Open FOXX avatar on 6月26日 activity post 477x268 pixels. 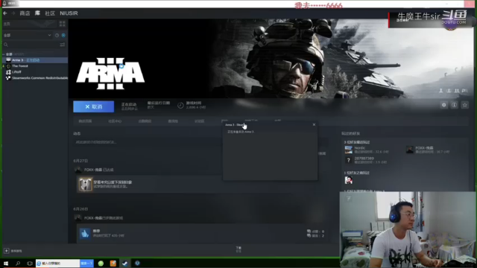(78, 217)
